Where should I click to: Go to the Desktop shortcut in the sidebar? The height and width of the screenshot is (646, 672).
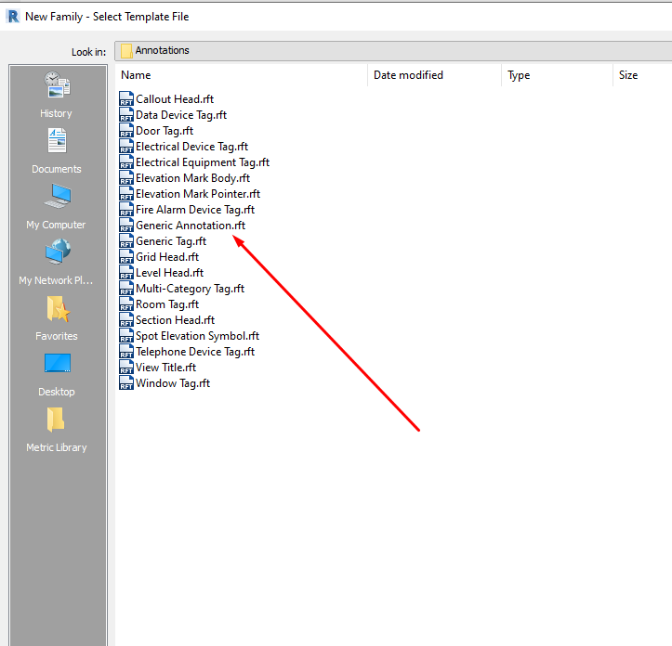[57, 375]
